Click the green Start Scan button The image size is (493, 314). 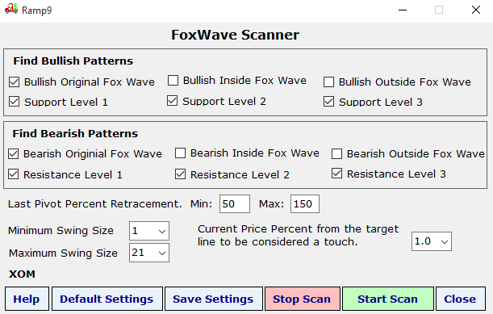coord(388,299)
